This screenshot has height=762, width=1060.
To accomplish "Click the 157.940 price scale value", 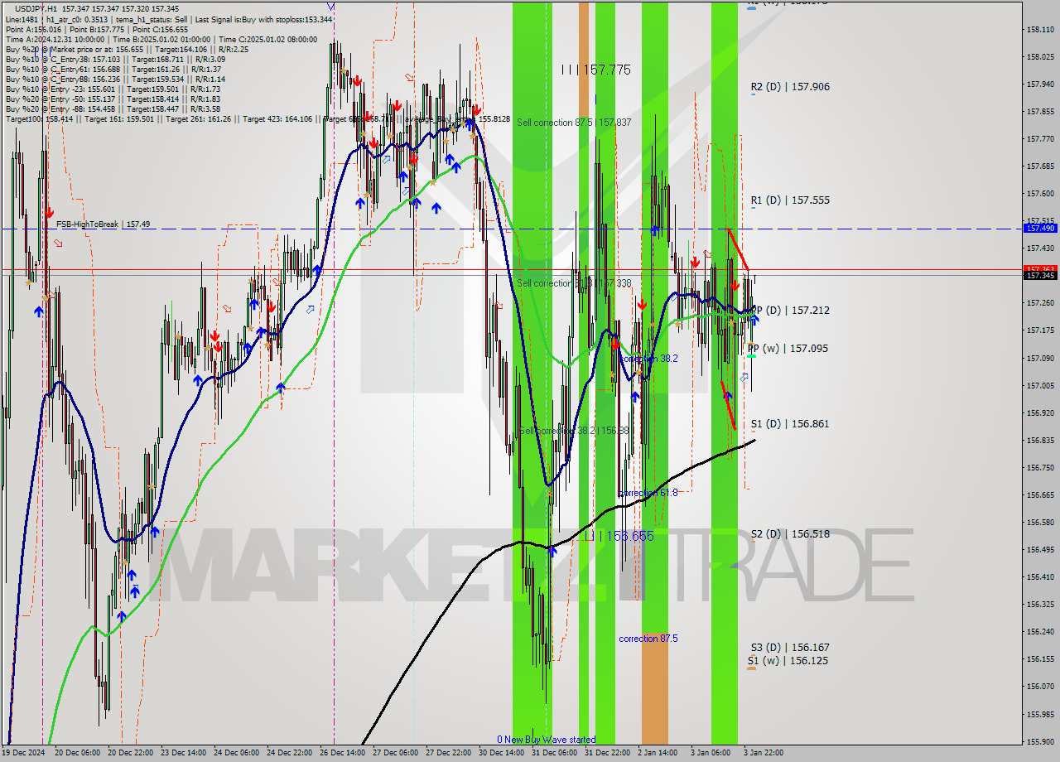I will [1039, 84].
